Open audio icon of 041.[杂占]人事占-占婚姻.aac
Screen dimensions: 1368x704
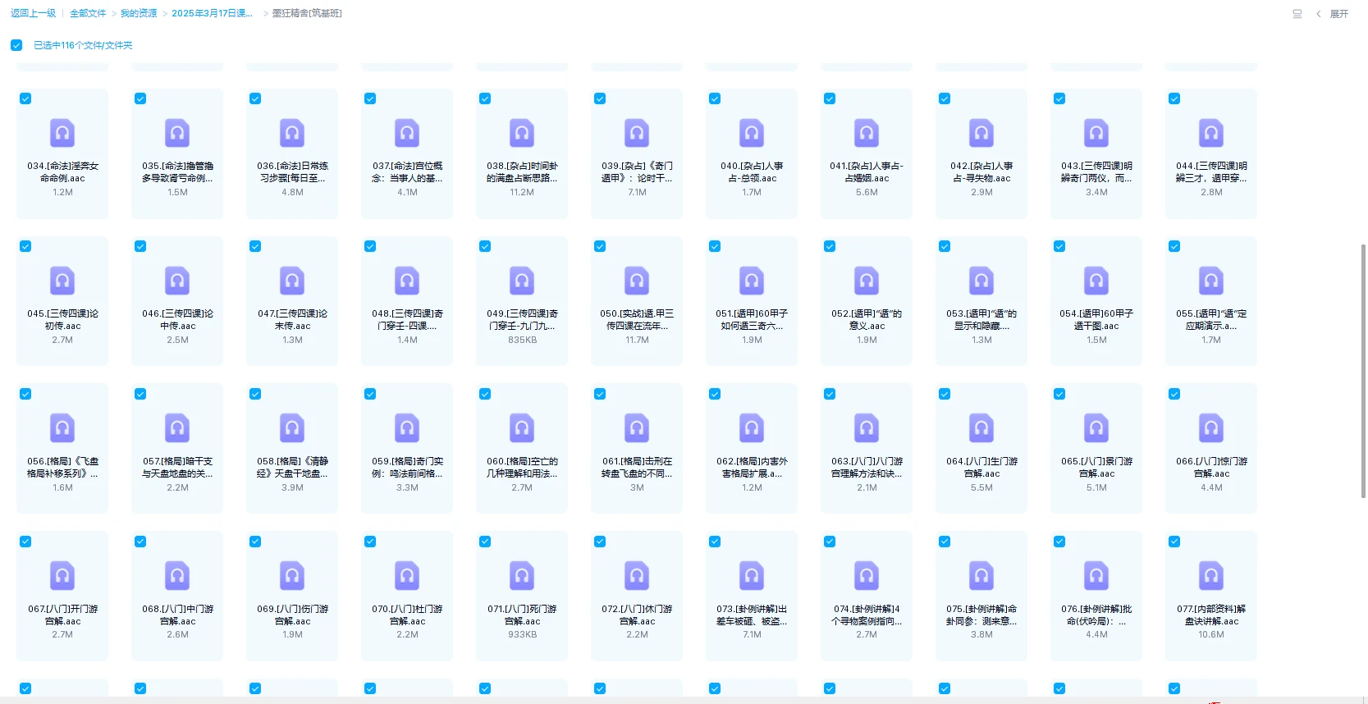click(867, 133)
